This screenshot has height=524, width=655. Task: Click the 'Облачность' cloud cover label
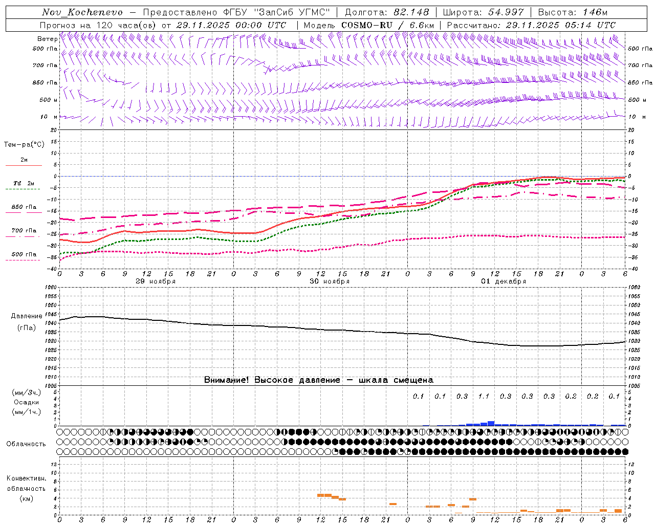(26, 444)
